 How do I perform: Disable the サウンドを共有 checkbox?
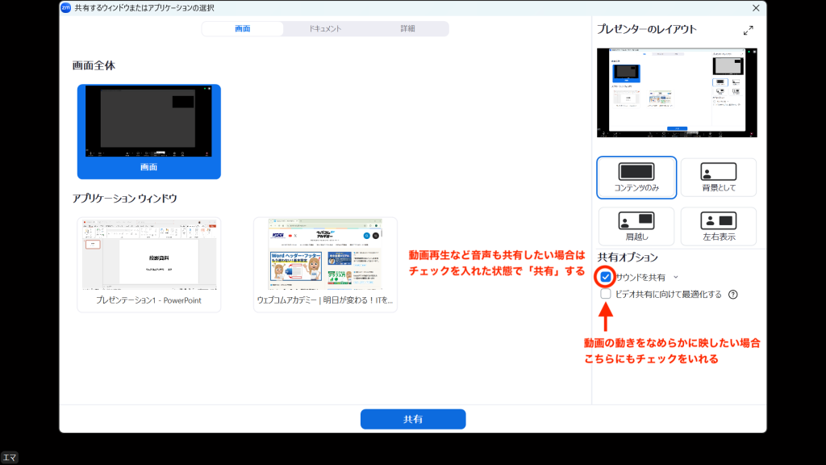(605, 277)
